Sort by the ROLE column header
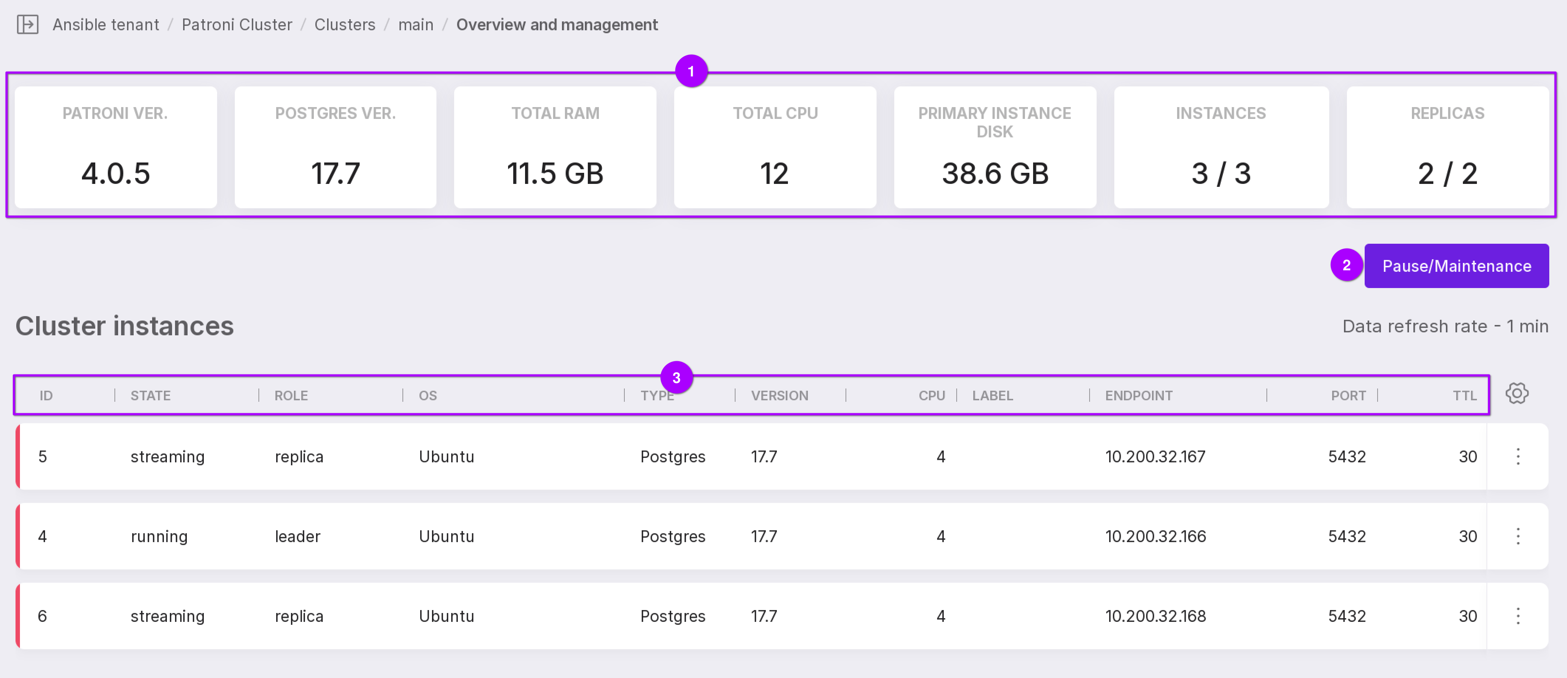 [291, 395]
